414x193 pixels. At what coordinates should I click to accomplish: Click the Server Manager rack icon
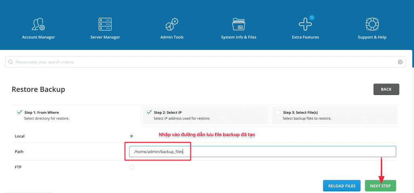[105, 24]
